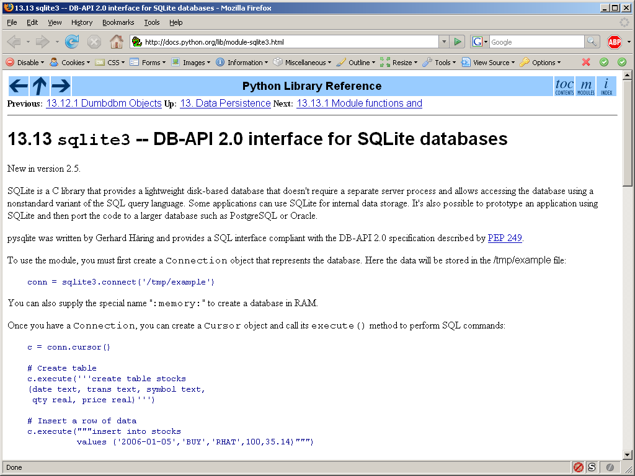This screenshot has height=476, width=635.
Task: Click the Stop loading button
Action: [x=94, y=42]
